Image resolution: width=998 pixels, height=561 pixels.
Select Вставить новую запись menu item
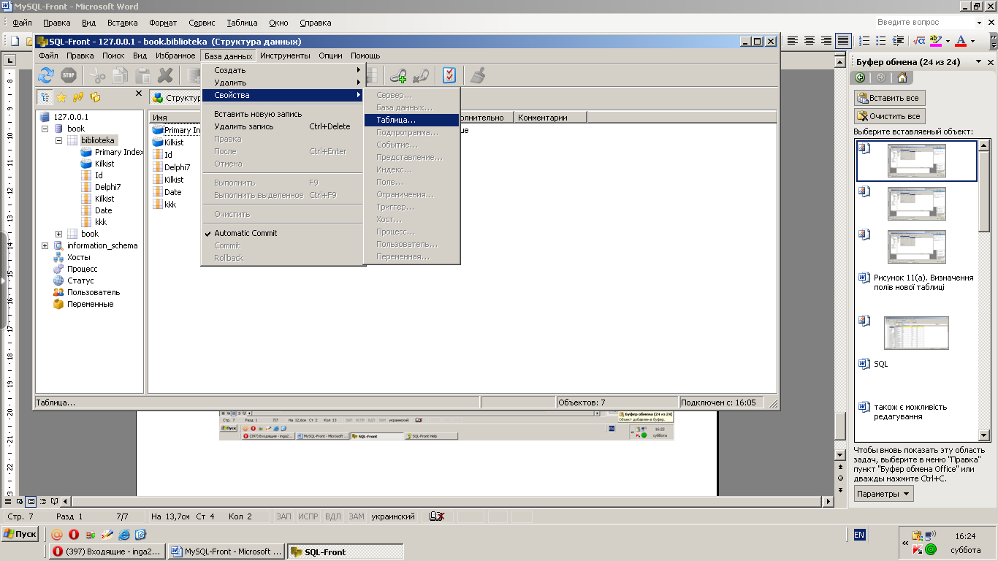click(283, 114)
